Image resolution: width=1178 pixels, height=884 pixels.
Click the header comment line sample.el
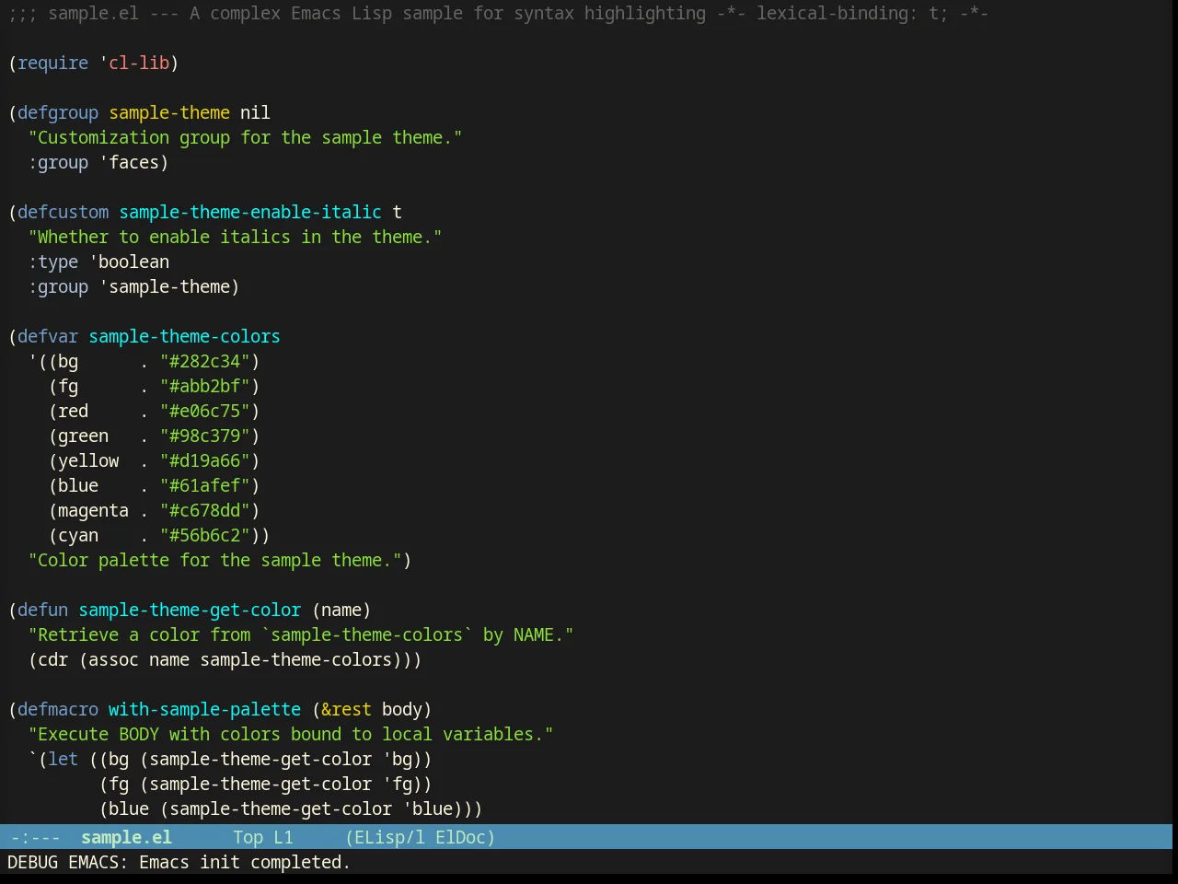[x=498, y=13]
